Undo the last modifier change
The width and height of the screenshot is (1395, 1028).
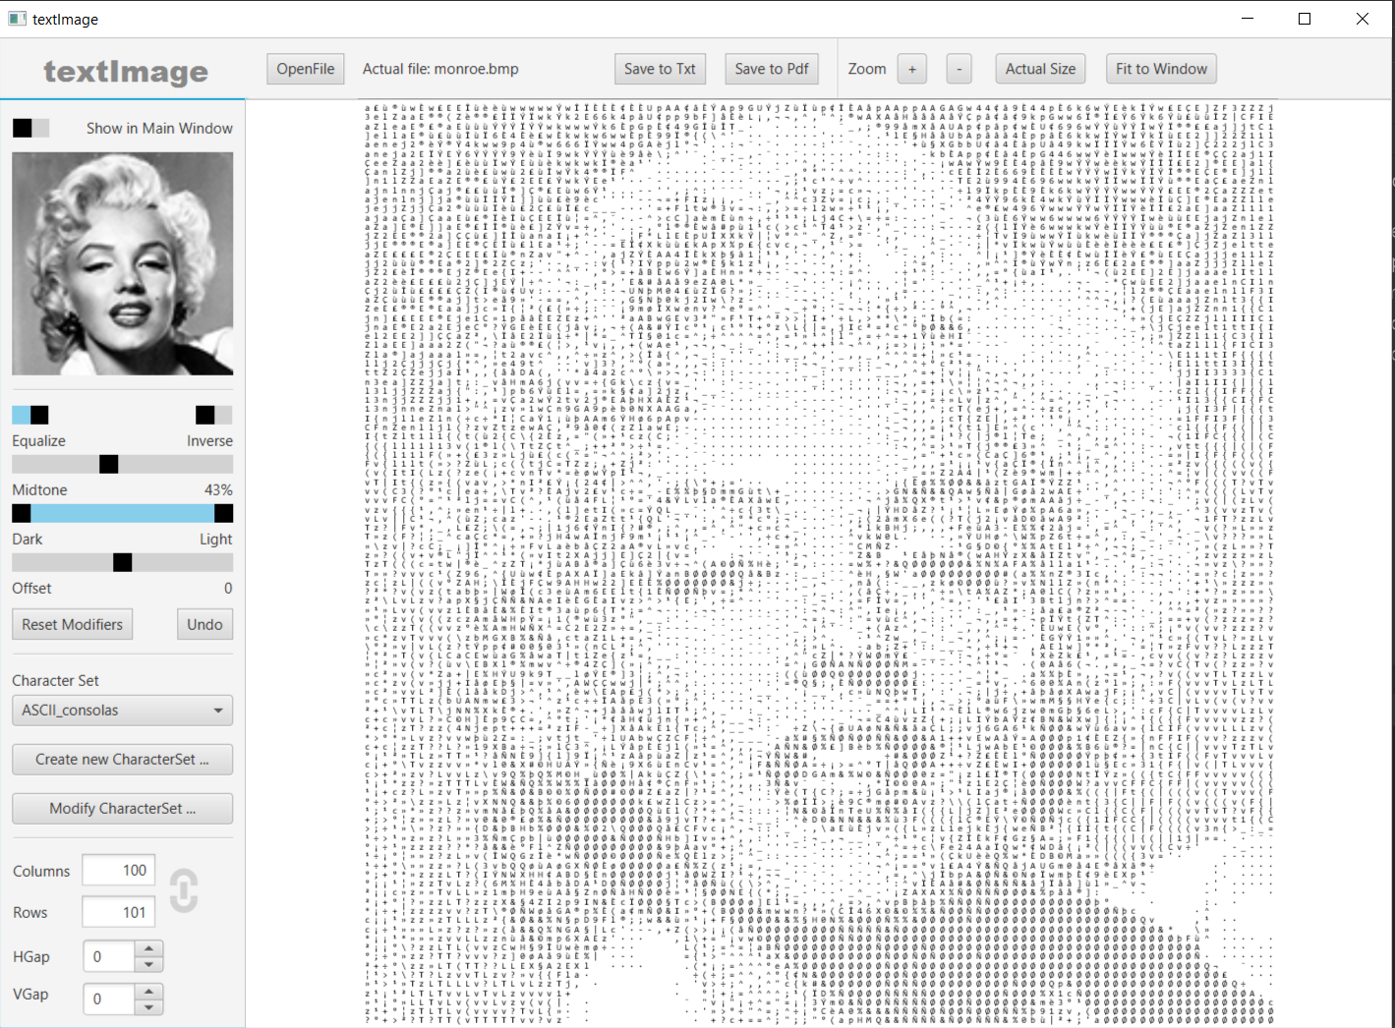point(204,625)
